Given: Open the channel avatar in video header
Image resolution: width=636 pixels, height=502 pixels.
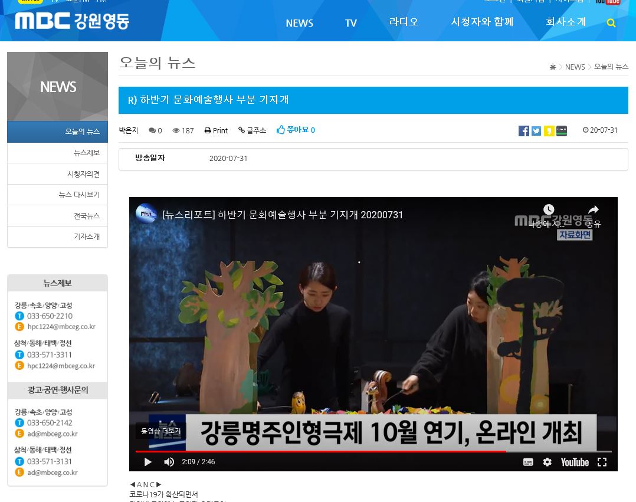Looking at the screenshot, I should (x=146, y=214).
